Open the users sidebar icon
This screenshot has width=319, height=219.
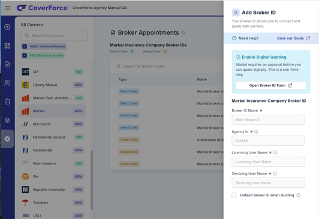pyautogui.click(x=7, y=83)
